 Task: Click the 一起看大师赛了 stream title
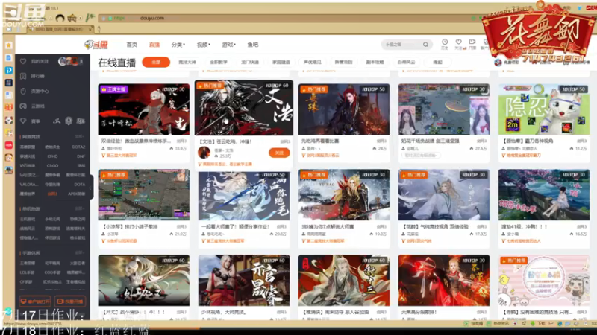point(235,226)
